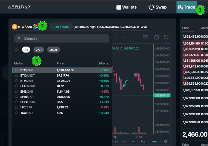The width and height of the screenshot is (208, 146).
Task: Open chart settings gear at top
Action: [x=156, y=37]
